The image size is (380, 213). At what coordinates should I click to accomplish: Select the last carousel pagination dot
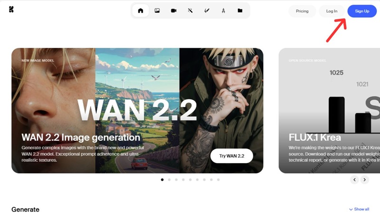pyautogui.click(x=218, y=180)
